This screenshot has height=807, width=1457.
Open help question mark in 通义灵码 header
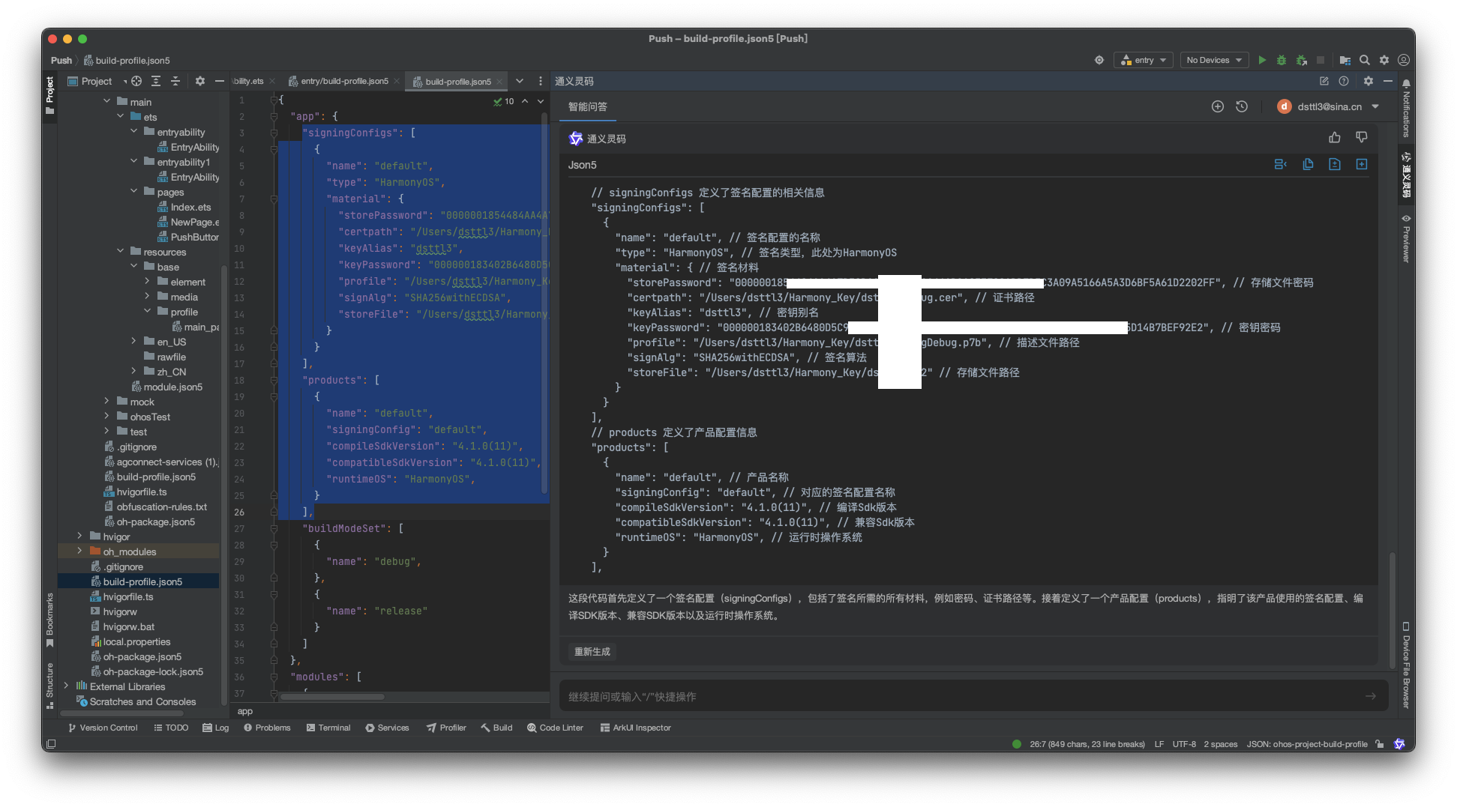tap(1344, 81)
